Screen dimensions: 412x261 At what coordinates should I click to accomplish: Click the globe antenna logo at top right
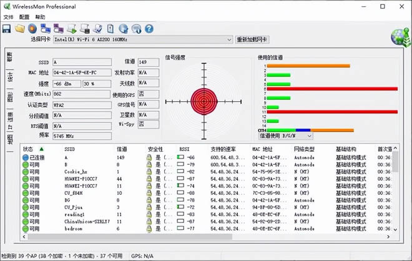[400, 37]
